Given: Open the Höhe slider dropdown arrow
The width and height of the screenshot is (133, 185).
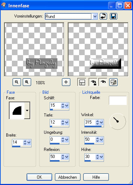Looking at the screenshot, I should tap(101, 157).
